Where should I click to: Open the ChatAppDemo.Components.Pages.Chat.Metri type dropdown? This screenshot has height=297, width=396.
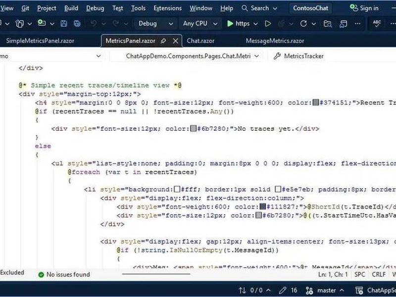tap(187, 56)
